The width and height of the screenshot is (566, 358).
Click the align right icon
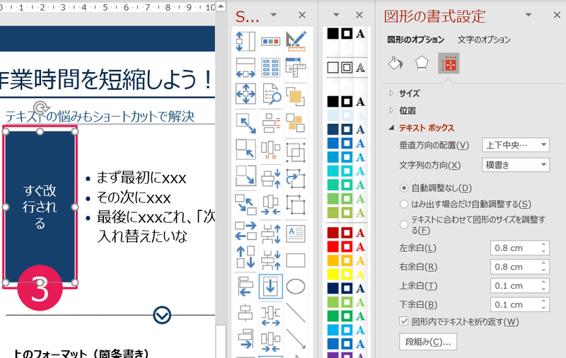(x=246, y=339)
